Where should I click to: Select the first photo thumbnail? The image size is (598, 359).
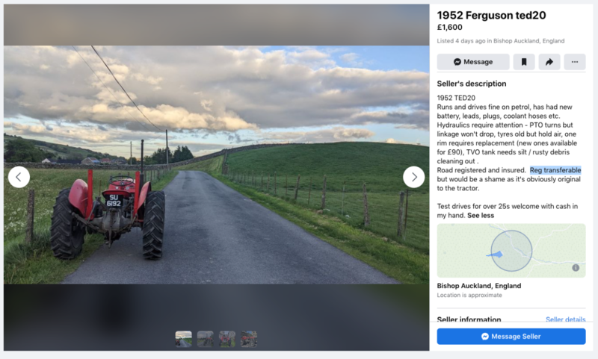click(x=183, y=339)
